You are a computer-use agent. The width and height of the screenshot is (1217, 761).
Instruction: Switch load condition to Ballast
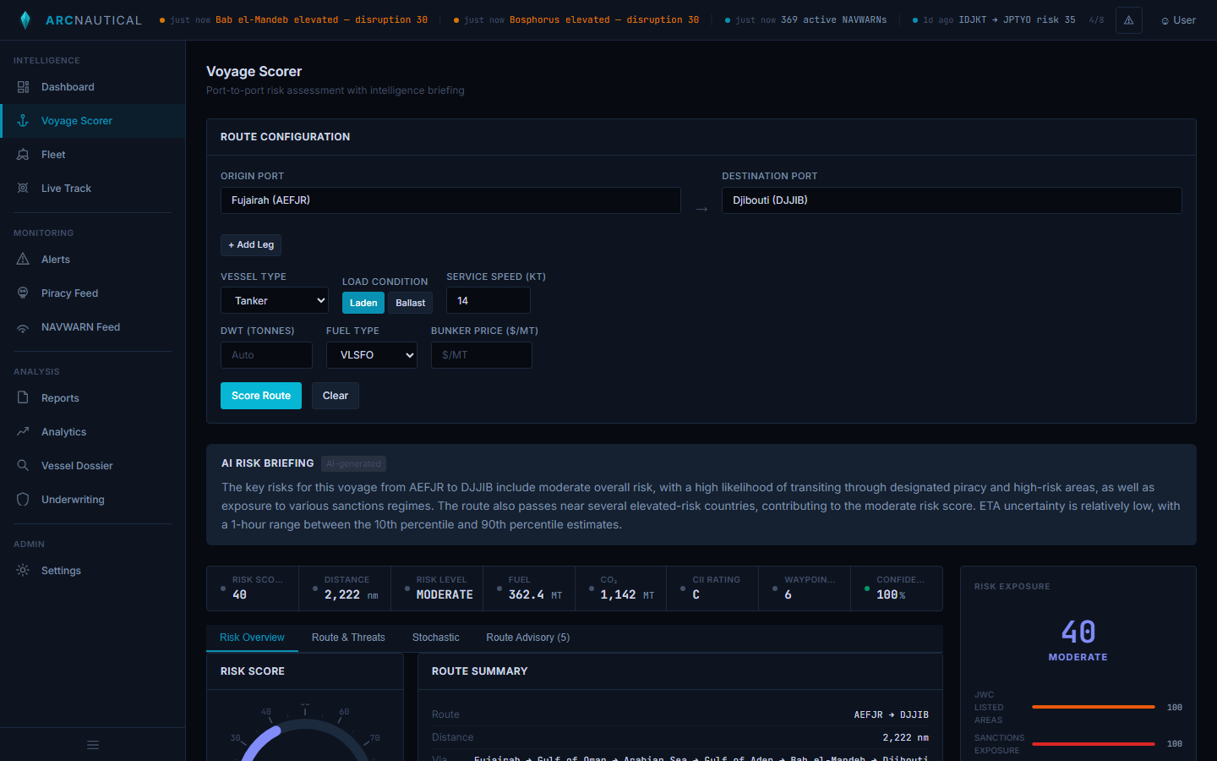(410, 302)
